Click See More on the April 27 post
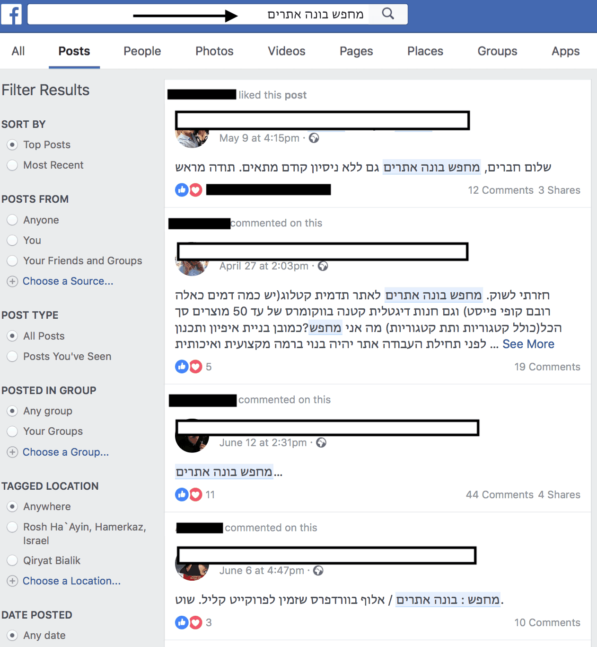The height and width of the screenshot is (647, 597). point(528,344)
